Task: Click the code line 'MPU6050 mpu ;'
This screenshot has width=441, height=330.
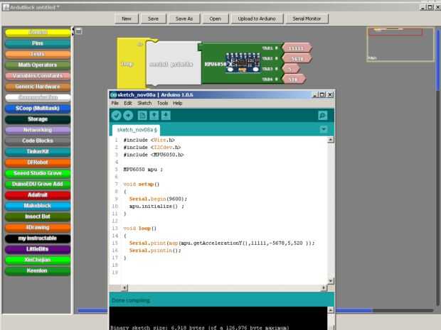Action: 143,170
